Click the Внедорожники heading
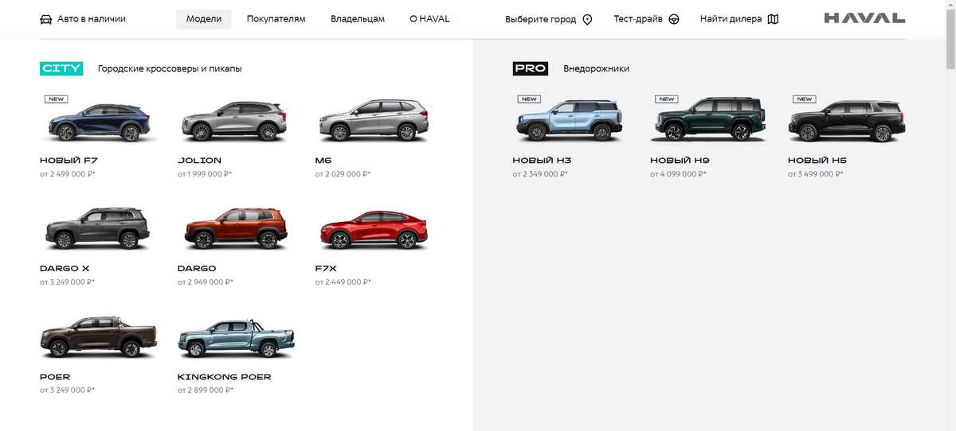The height and width of the screenshot is (431, 956). click(x=596, y=69)
